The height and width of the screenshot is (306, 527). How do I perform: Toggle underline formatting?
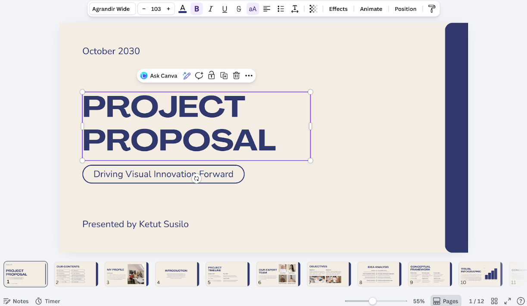tap(225, 9)
